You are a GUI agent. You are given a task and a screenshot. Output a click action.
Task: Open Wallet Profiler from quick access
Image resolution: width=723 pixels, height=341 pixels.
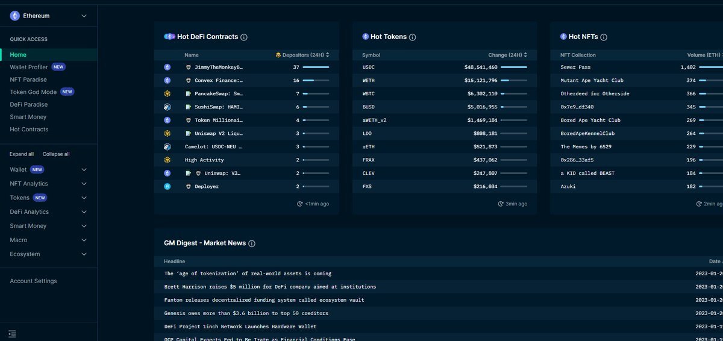(x=29, y=67)
